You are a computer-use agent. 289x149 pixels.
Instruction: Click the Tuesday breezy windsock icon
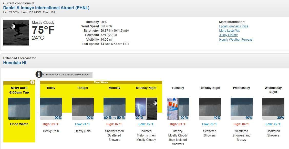pos(172,108)
